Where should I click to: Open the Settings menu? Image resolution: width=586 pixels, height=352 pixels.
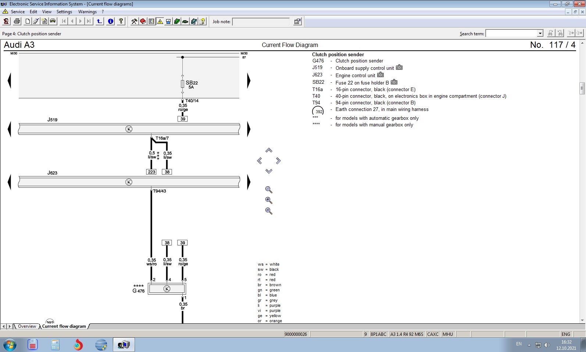64,12
